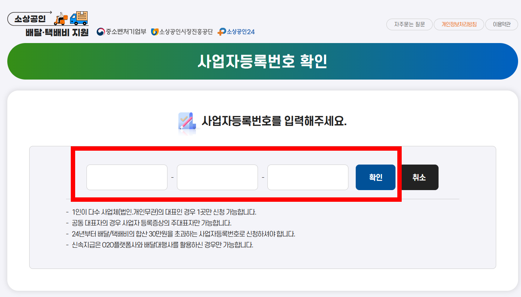Click the 소상공인24 logo
This screenshot has width=521, height=297.
pyautogui.click(x=236, y=32)
